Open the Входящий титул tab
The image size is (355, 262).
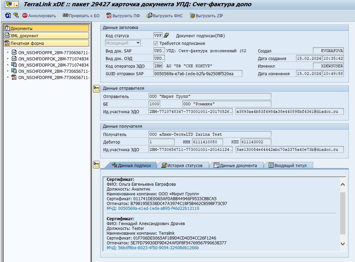click(x=289, y=165)
